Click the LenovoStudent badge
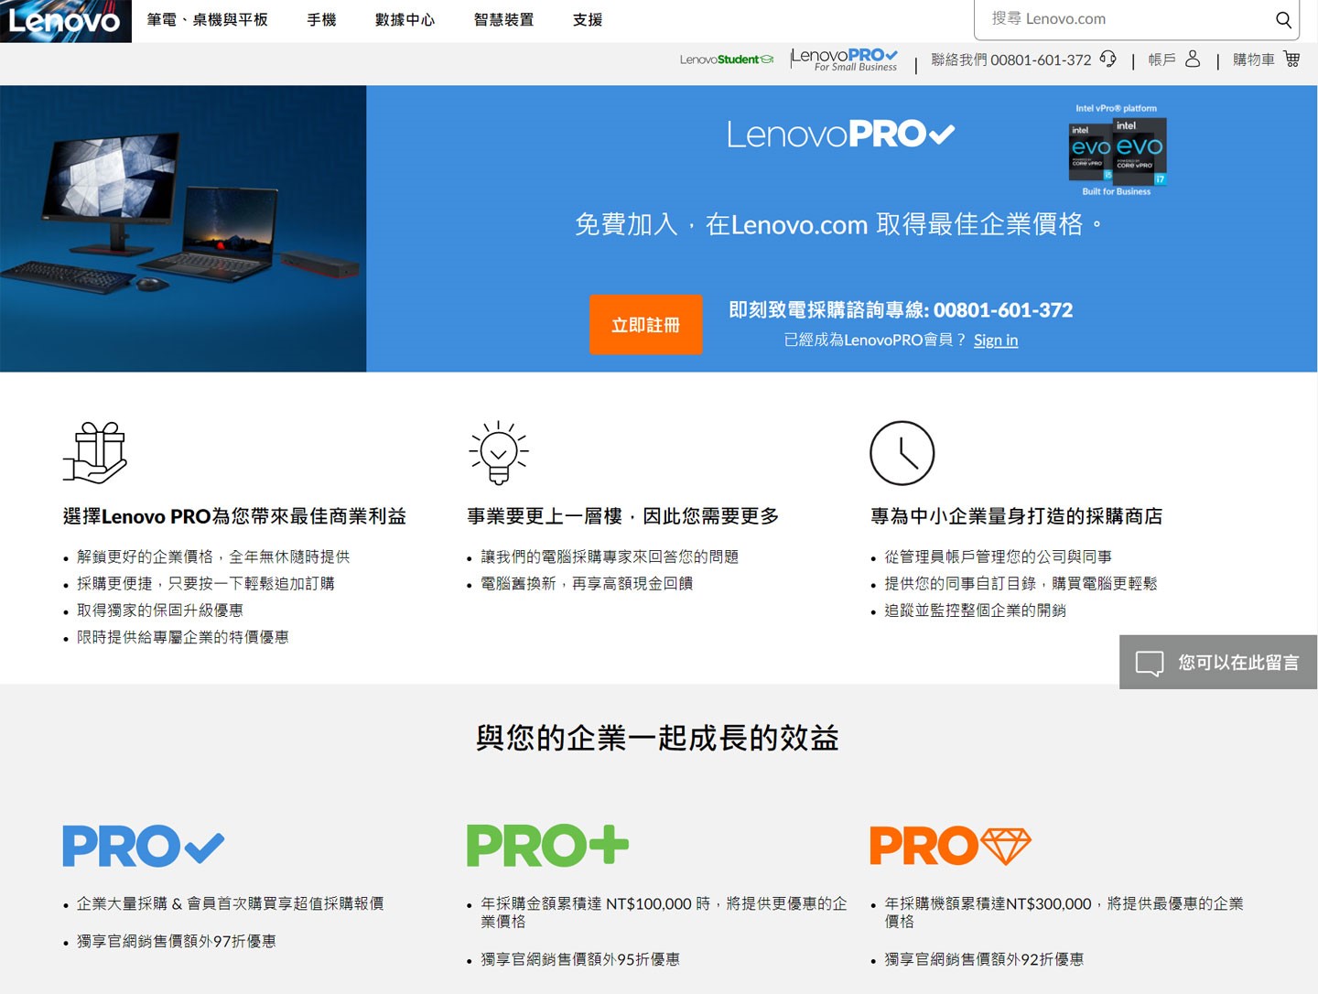Image resolution: width=1318 pixels, height=994 pixels. (728, 58)
